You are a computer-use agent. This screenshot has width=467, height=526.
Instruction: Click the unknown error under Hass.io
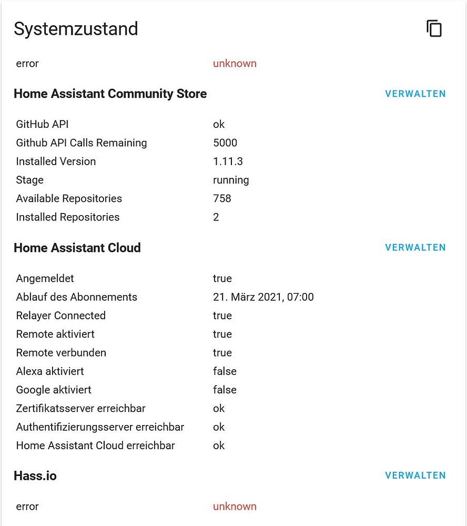point(235,506)
